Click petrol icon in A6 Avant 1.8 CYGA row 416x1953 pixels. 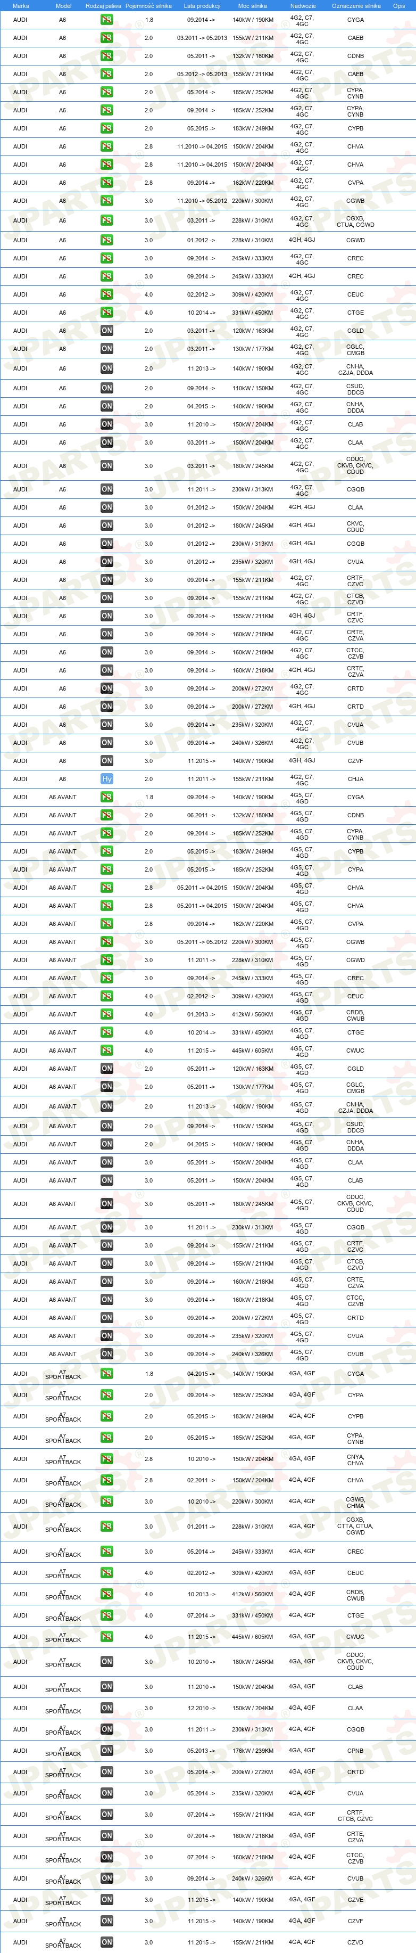(107, 798)
